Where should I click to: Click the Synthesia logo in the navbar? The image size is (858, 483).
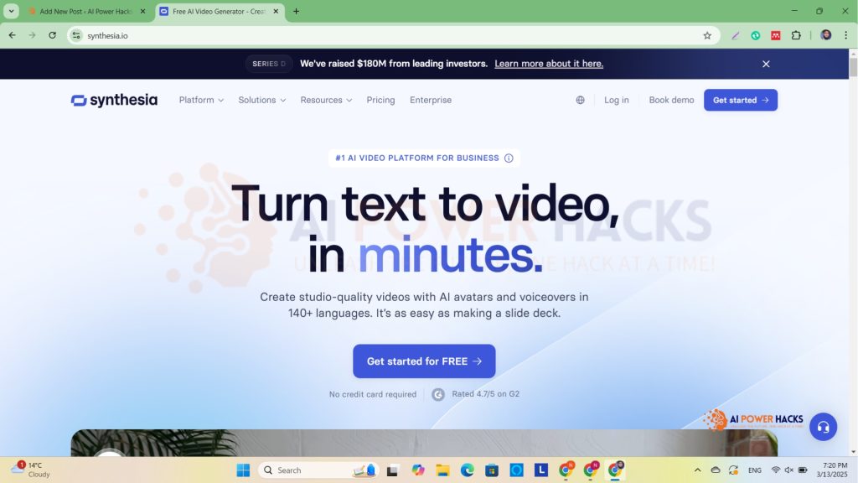(x=114, y=100)
